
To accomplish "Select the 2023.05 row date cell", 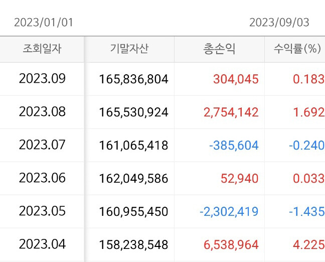I will tap(42, 211).
